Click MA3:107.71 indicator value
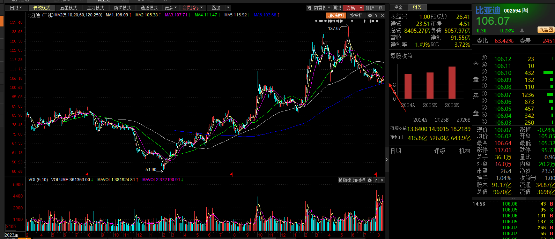 (x=178, y=15)
